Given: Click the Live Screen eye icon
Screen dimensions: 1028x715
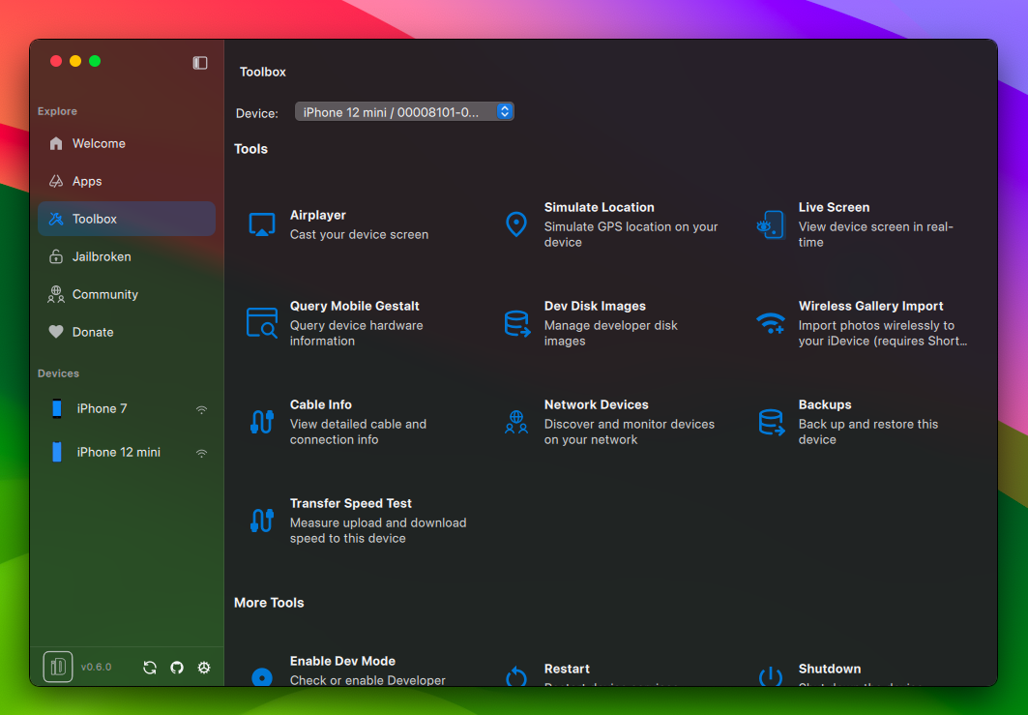Looking at the screenshot, I should tap(771, 224).
